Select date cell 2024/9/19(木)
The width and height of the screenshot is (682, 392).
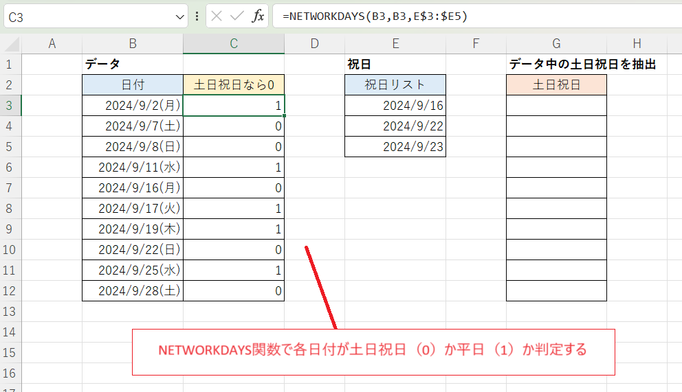click(133, 229)
